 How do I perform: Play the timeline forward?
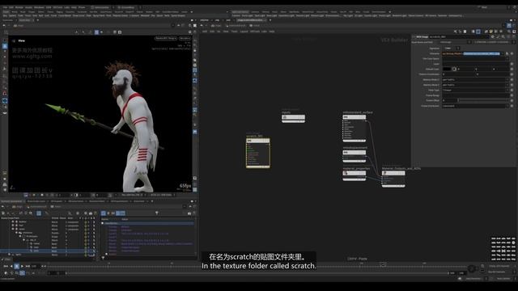point(22,266)
